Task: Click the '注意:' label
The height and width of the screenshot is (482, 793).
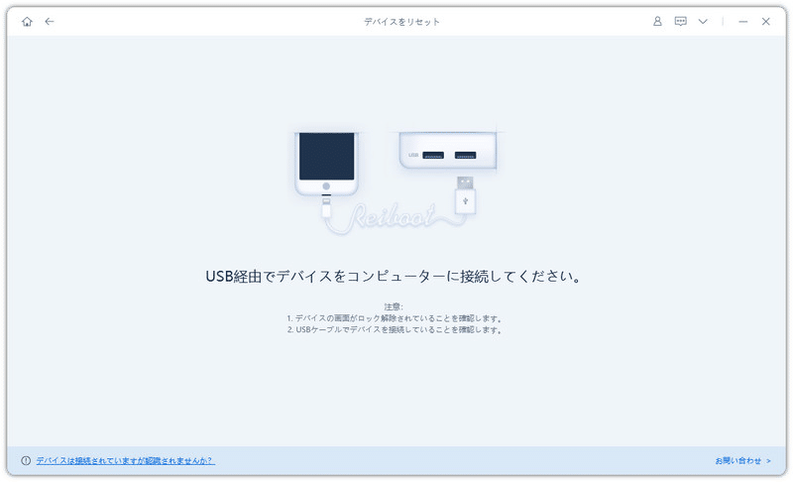Action: (x=394, y=306)
